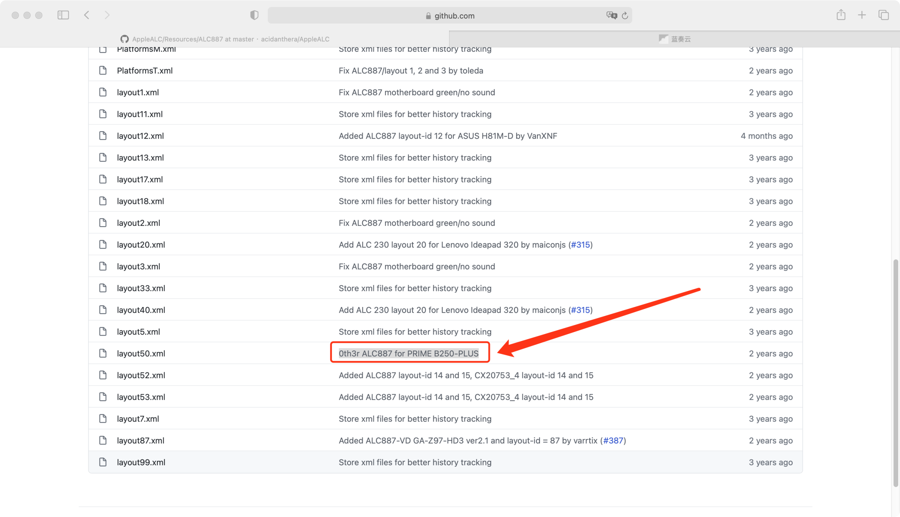The height and width of the screenshot is (517, 900).
Task: Click file icon beside layout87.xml
Action: 103,441
